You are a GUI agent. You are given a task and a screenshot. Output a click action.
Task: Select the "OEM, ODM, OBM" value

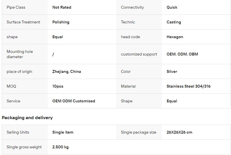click(x=182, y=54)
